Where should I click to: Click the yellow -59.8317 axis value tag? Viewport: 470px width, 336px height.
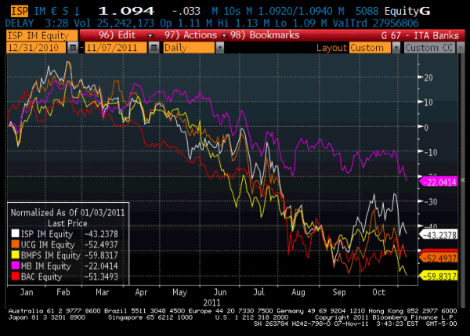(x=439, y=276)
